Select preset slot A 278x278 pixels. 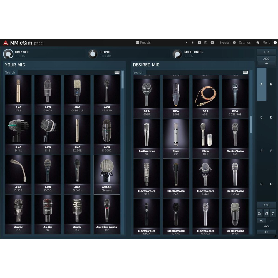coord(261,84)
